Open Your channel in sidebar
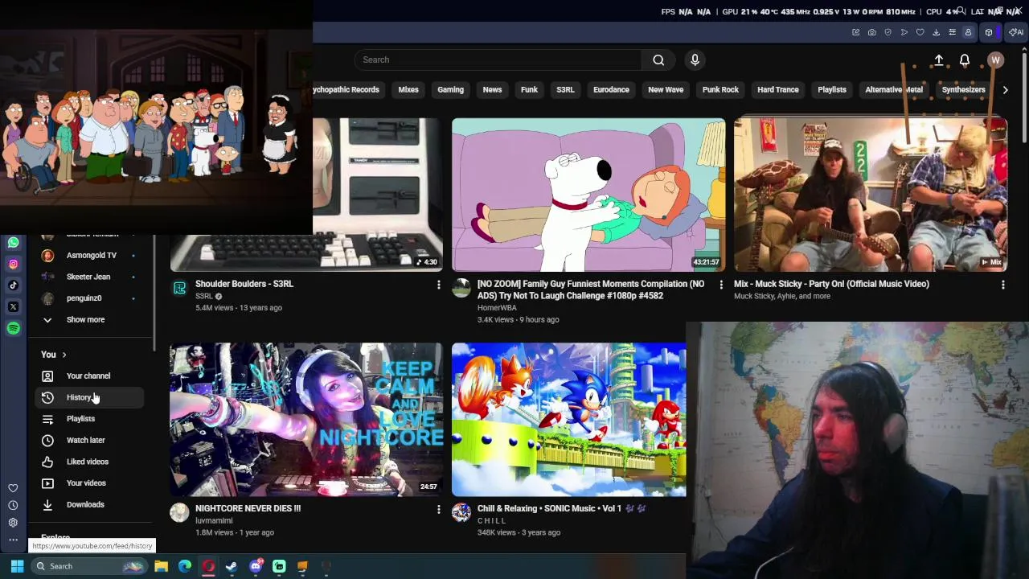This screenshot has width=1029, height=579. tap(88, 376)
